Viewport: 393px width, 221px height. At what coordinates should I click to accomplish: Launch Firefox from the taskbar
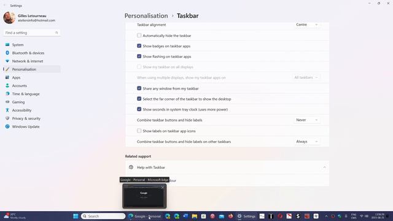point(230,216)
